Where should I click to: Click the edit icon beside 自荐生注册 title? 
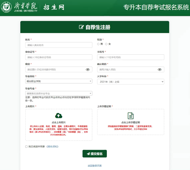[81, 27]
